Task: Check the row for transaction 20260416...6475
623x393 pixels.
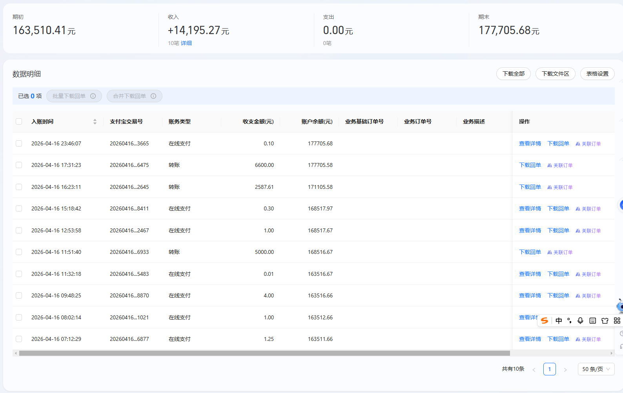Action: (19, 165)
